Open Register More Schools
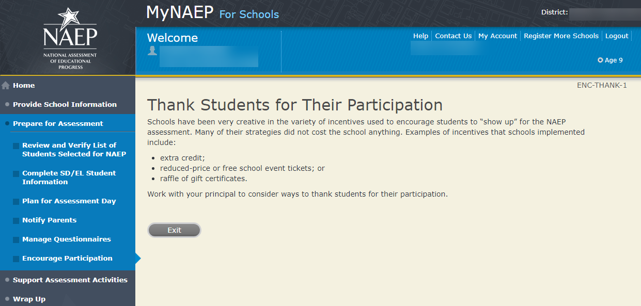641x306 pixels. 561,36
